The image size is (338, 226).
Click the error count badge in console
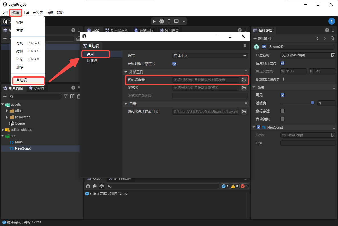click(244, 186)
